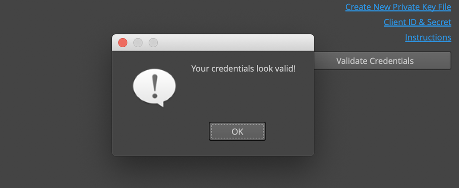Click the gray zoom button in dialog title bar

click(153, 42)
